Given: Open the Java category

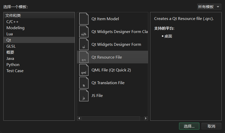Looking at the screenshot, I should tap(39, 59).
